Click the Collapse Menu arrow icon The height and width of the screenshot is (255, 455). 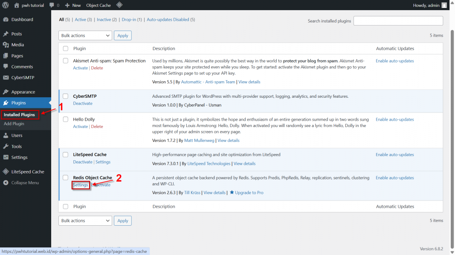pos(6,183)
